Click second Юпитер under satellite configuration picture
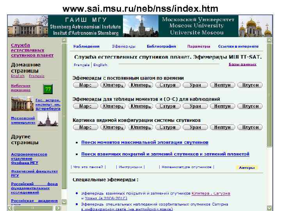This screenshot has width=281, height=211. coord(140,127)
